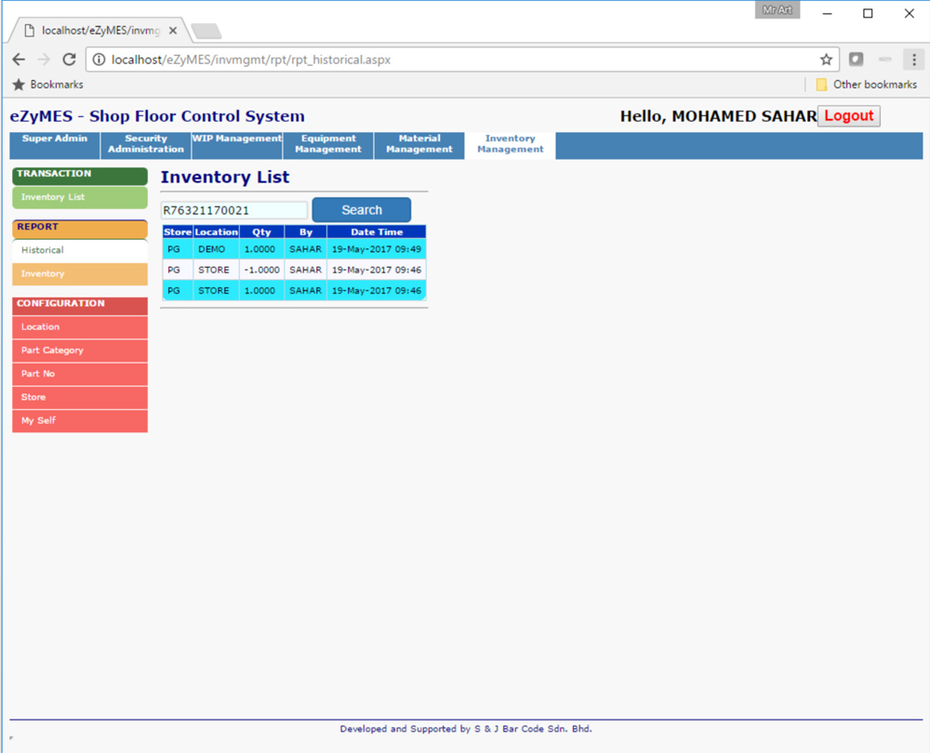Click the browser reload icon
Viewport: 930px width, 753px height.
coord(69,59)
